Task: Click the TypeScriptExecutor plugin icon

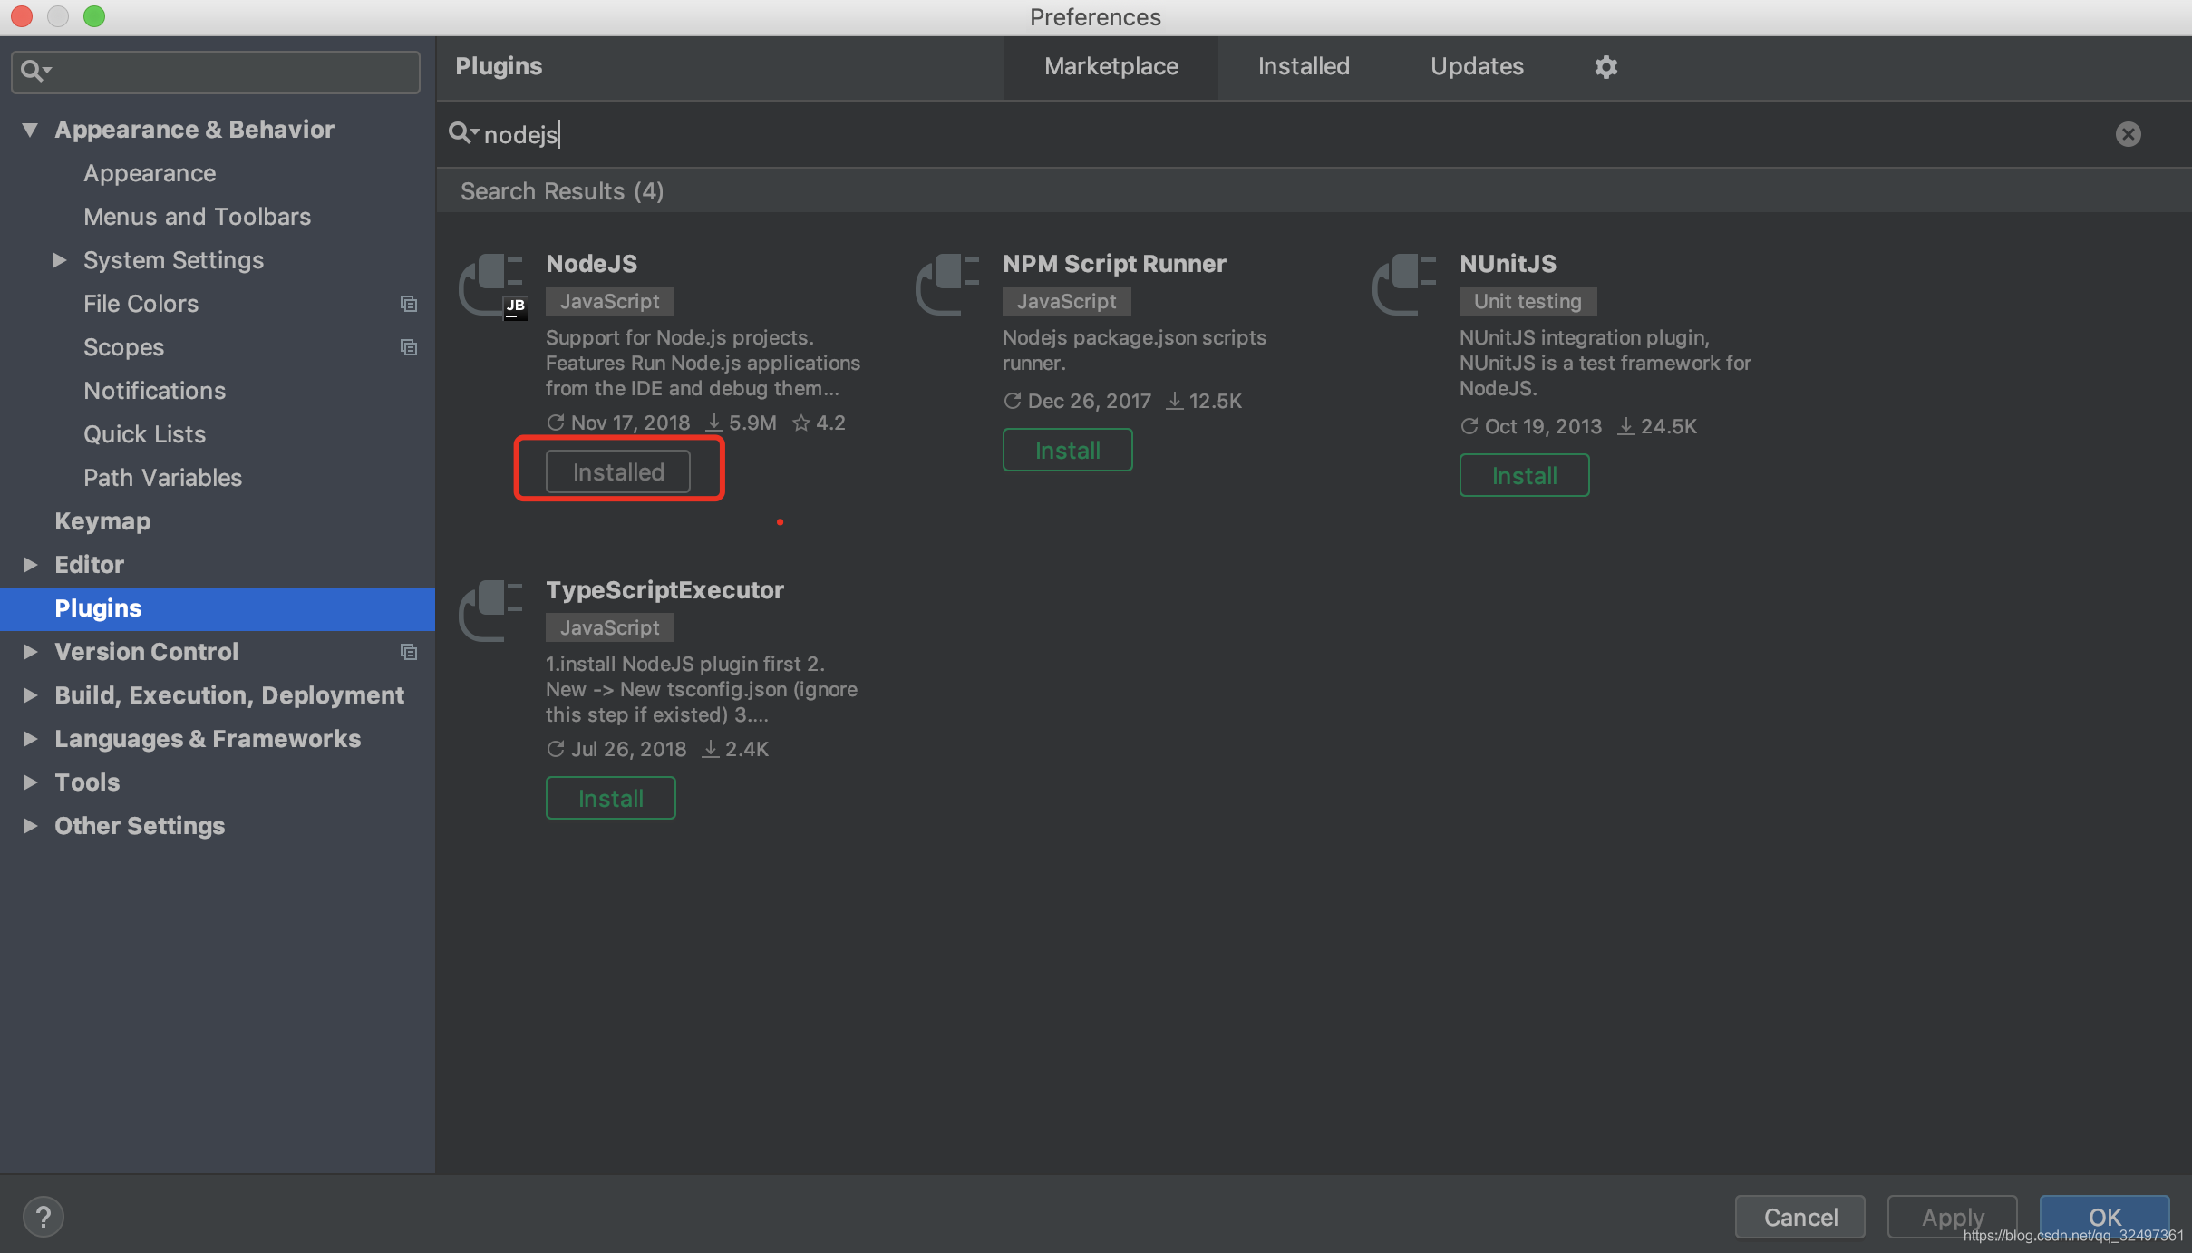Action: coord(490,610)
